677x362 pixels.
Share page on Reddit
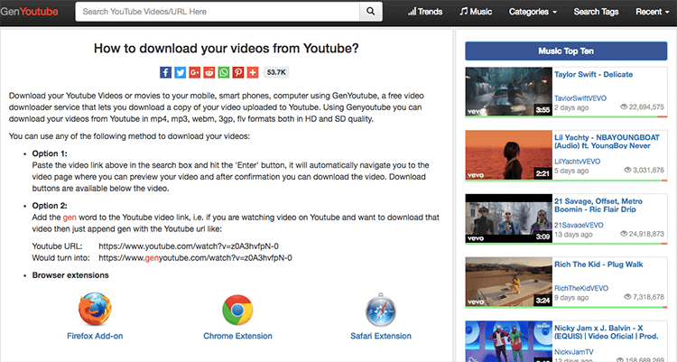point(209,72)
